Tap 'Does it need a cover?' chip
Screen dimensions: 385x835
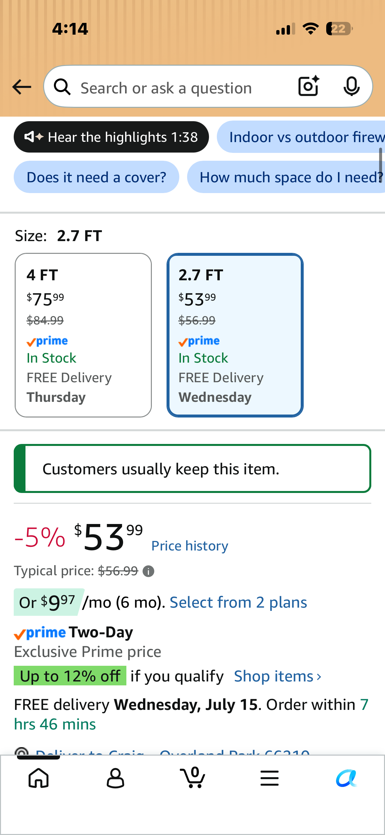click(96, 177)
